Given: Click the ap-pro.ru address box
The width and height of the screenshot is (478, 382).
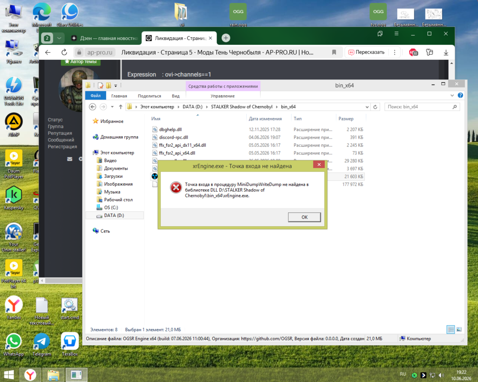Looking at the screenshot, I should [x=100, y=53].
